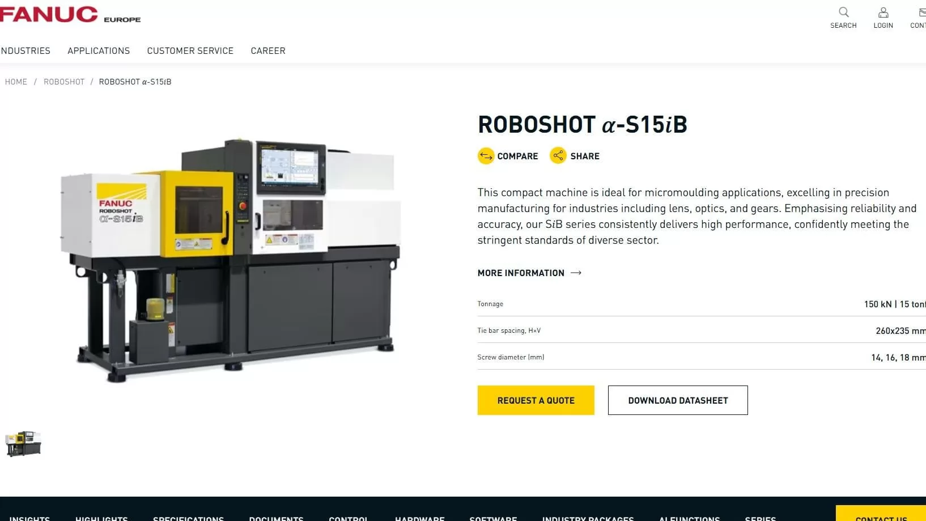Viewport: 926px width, 521px height.
Task: Open the Industries menu
Action: tap(26, 51)
